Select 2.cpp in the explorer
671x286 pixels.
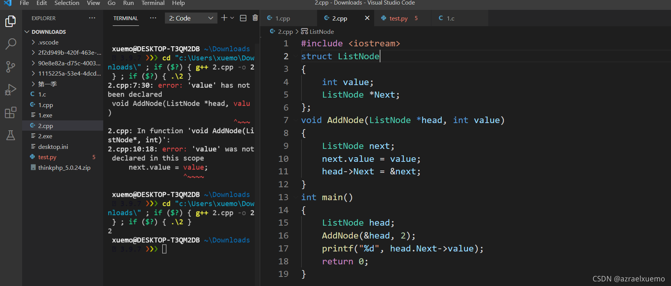(62, 126)
